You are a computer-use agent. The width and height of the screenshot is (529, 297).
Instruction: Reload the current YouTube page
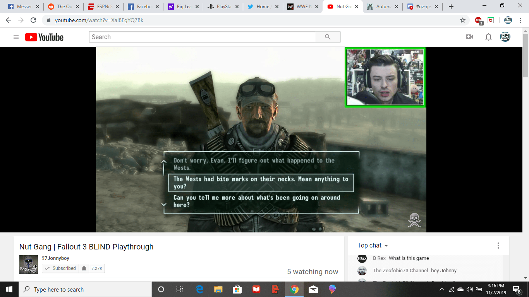[x=33, y=20]
